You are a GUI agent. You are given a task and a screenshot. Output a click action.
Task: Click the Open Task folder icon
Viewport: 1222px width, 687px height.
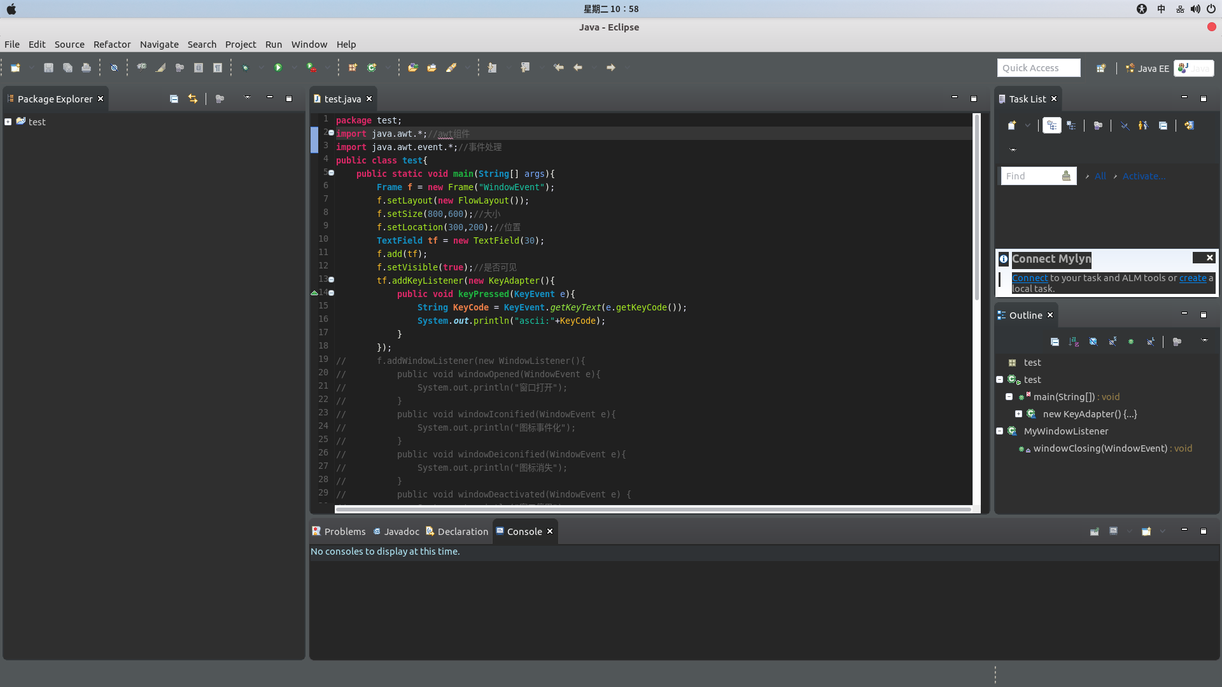coord(432,67)
